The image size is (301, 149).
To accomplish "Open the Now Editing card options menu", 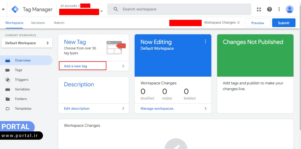I will (x=205, y=42).
